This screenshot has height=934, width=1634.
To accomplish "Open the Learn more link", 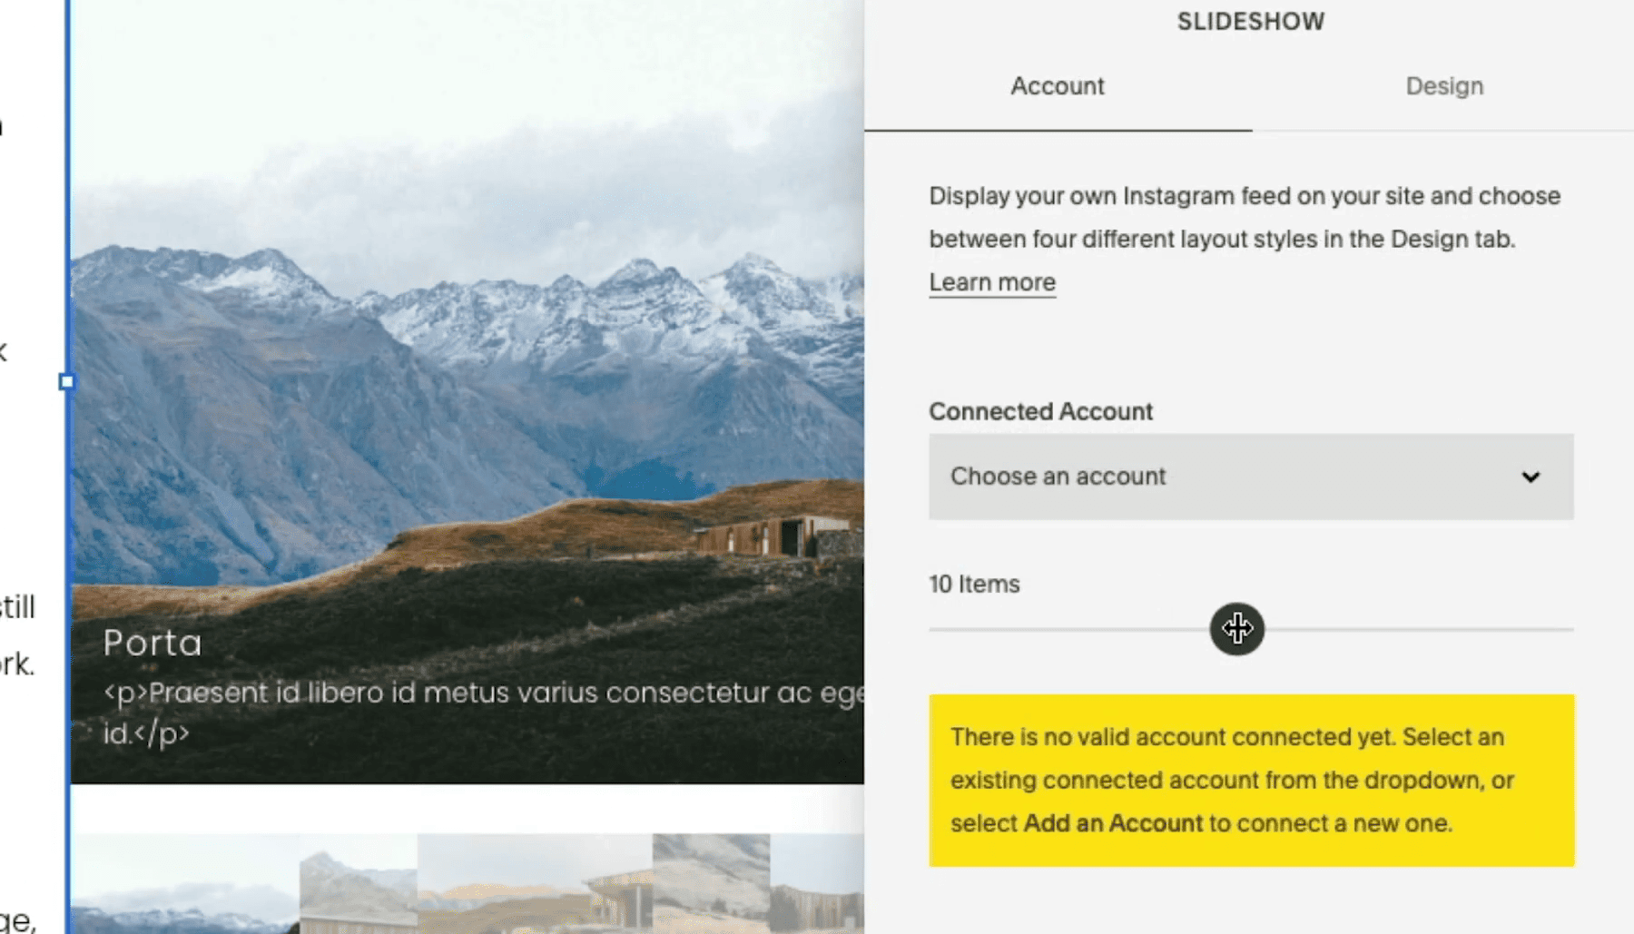I will pos(992,282).
